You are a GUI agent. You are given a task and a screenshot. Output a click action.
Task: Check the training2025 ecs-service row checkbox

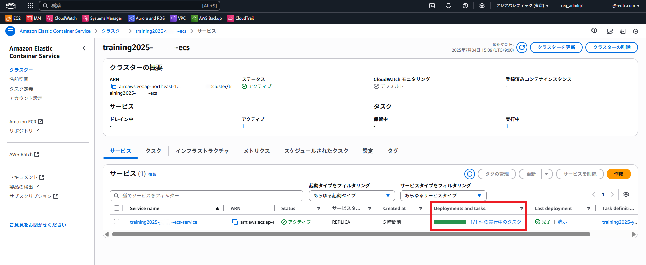117,222
